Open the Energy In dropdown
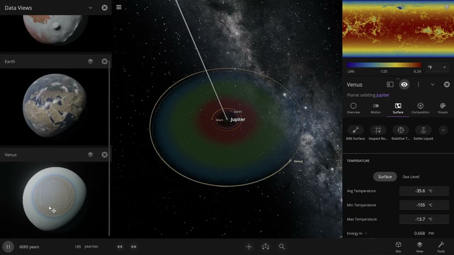This screenshot has width=454, height=255. (x=357, y=233)
